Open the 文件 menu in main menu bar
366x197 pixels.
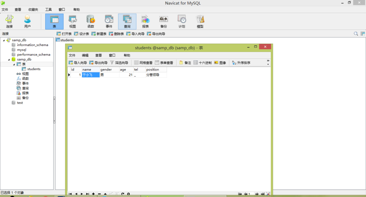[x=5, y=9]
